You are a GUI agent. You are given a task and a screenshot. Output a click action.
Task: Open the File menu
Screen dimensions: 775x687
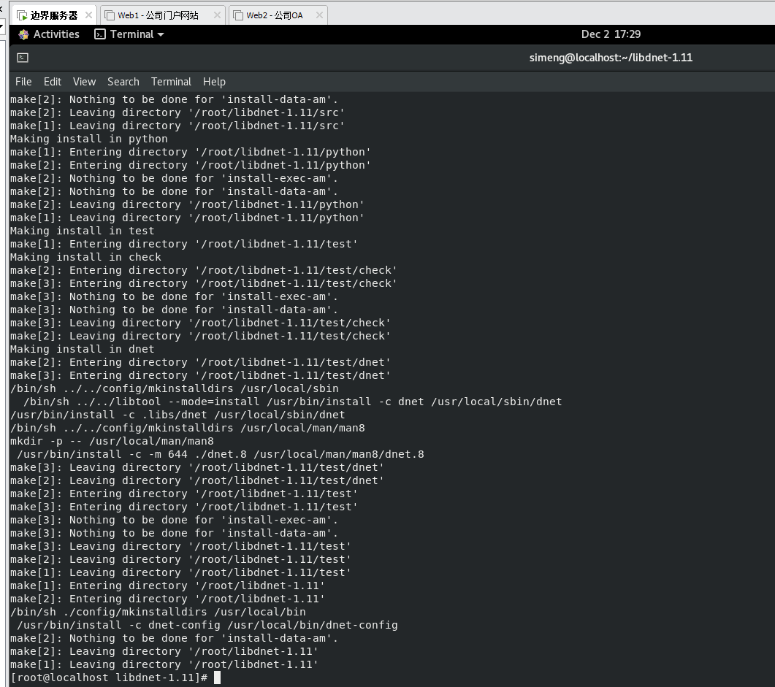(x=23, y=82)
